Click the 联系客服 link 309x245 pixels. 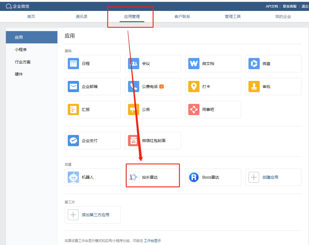tap(290, 6)
